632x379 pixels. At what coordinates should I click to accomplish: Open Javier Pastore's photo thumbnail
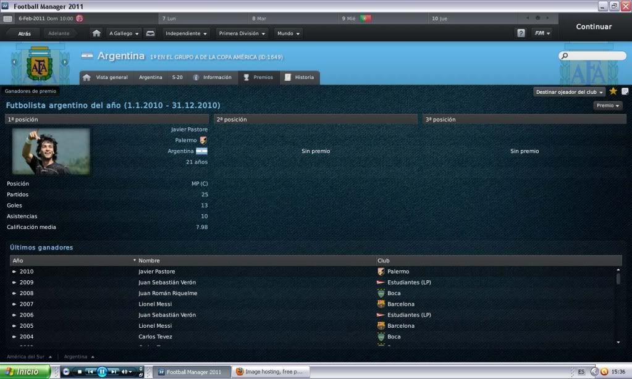click(51, 151)
